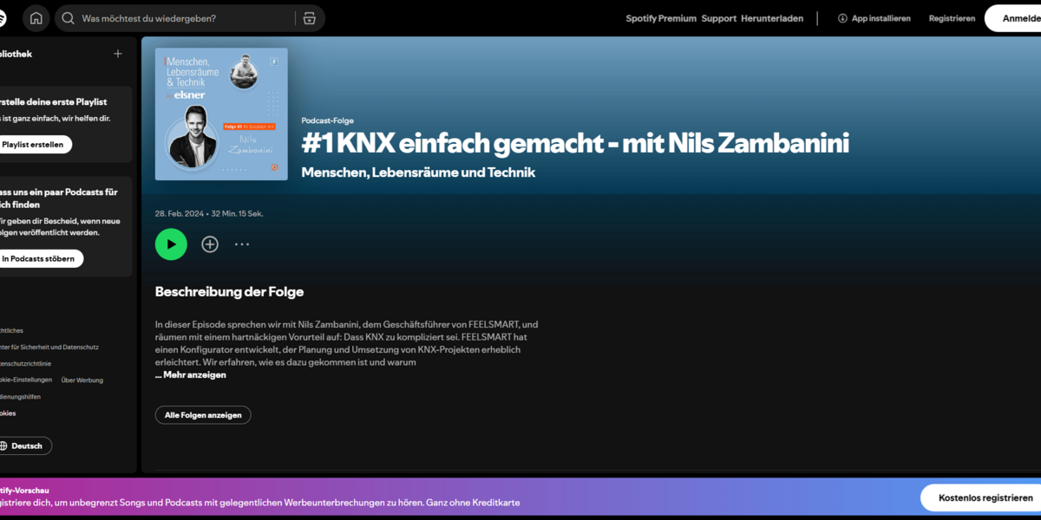Open Bedienungshilfen link
The height and width of the screenshot is (520, 1041).
[20, 396]
